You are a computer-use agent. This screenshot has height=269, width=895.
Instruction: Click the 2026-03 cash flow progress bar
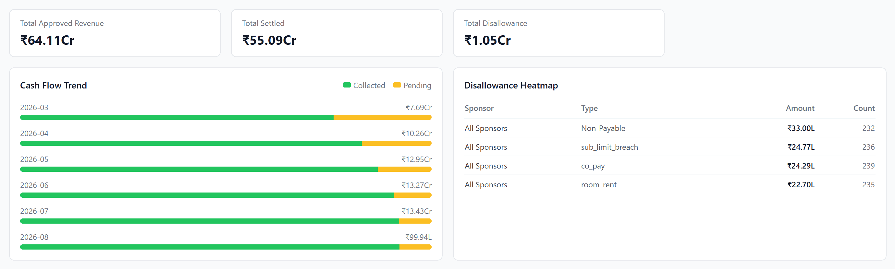click(226, 117)
